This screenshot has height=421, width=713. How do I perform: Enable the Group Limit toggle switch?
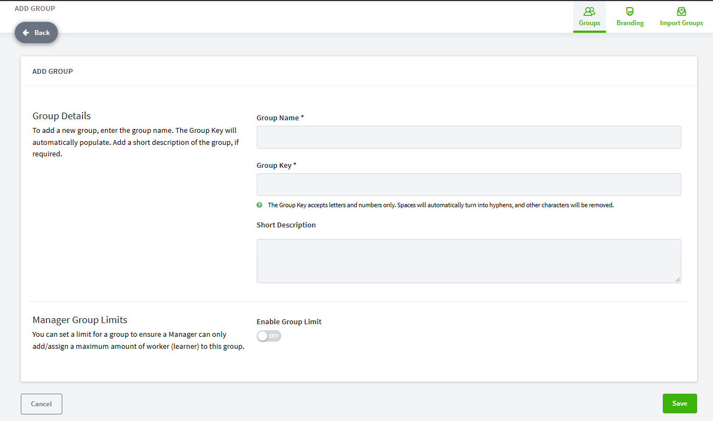coord(269,336)
